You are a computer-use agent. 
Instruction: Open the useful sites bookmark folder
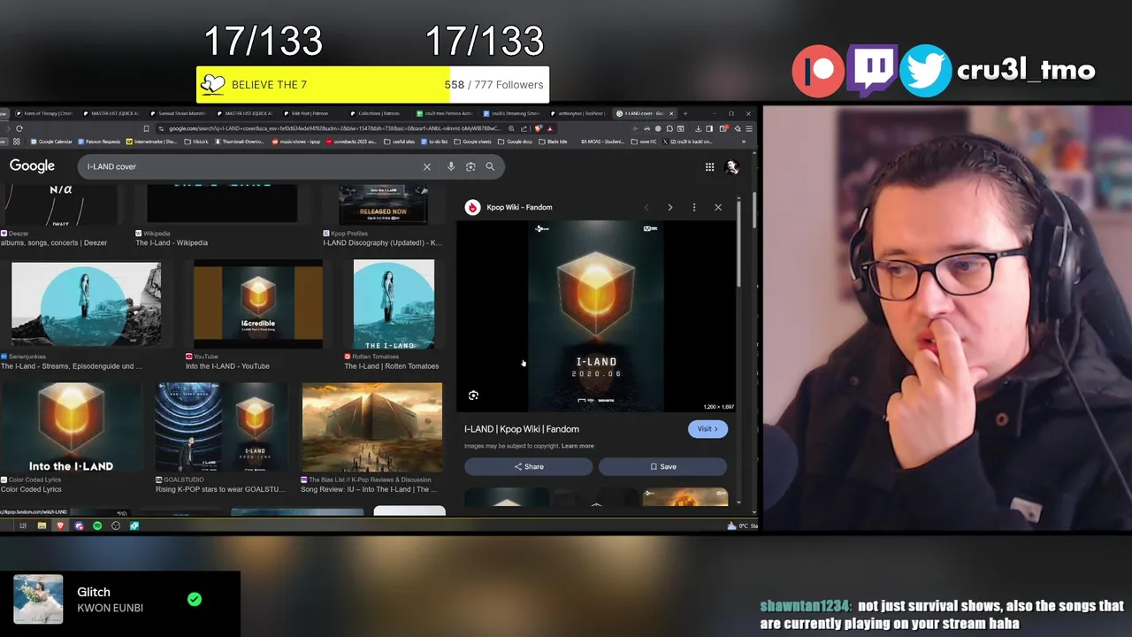tap(399, 142)
